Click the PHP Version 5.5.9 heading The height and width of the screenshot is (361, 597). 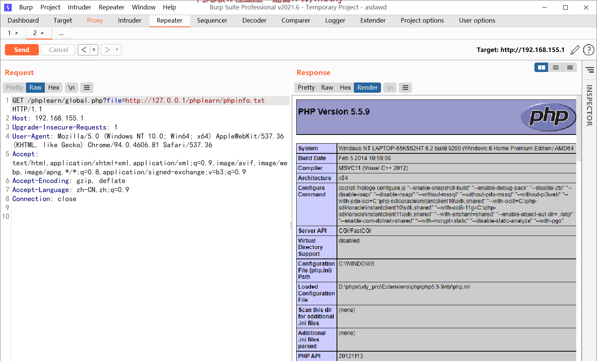(334, 112)
